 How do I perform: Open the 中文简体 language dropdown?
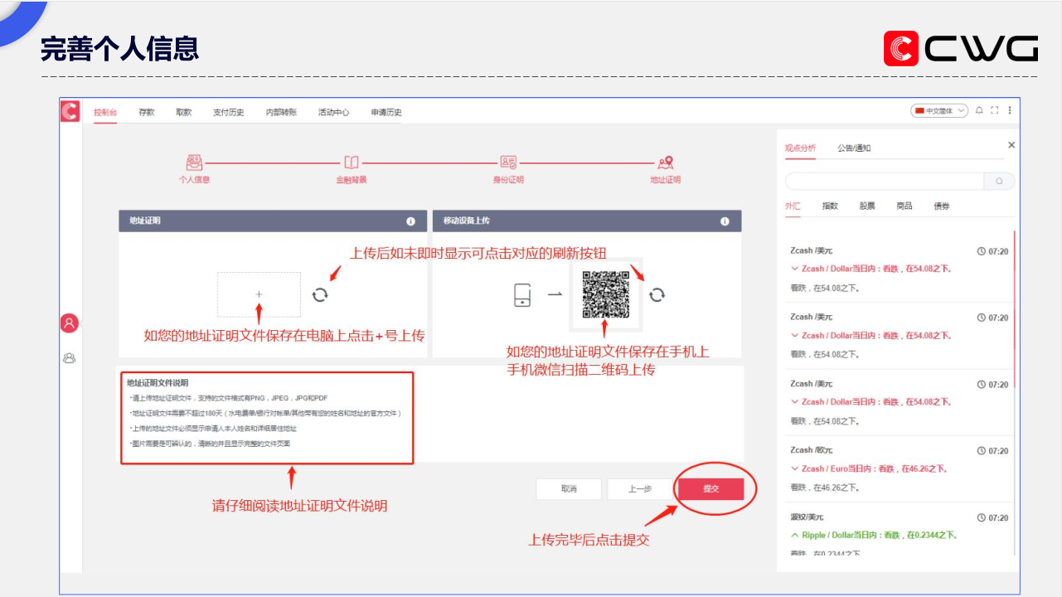coord(939,110)
